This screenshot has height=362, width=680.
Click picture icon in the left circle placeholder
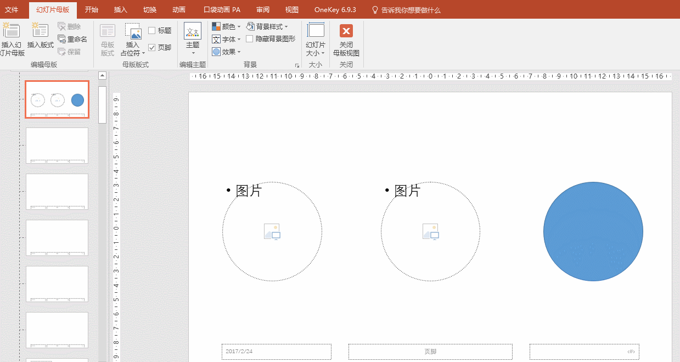pyautogui.click(x=272, y=232)
